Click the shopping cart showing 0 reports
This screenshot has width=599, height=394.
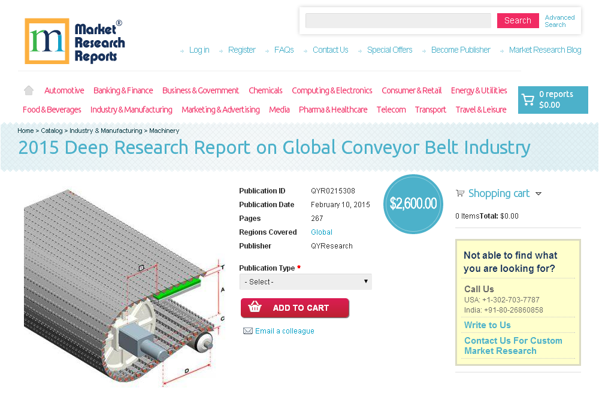pos(552,99)
